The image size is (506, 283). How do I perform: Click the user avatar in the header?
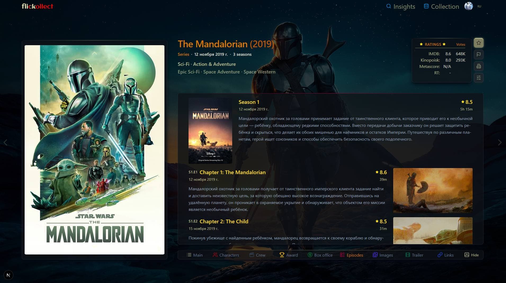point(468,6)
